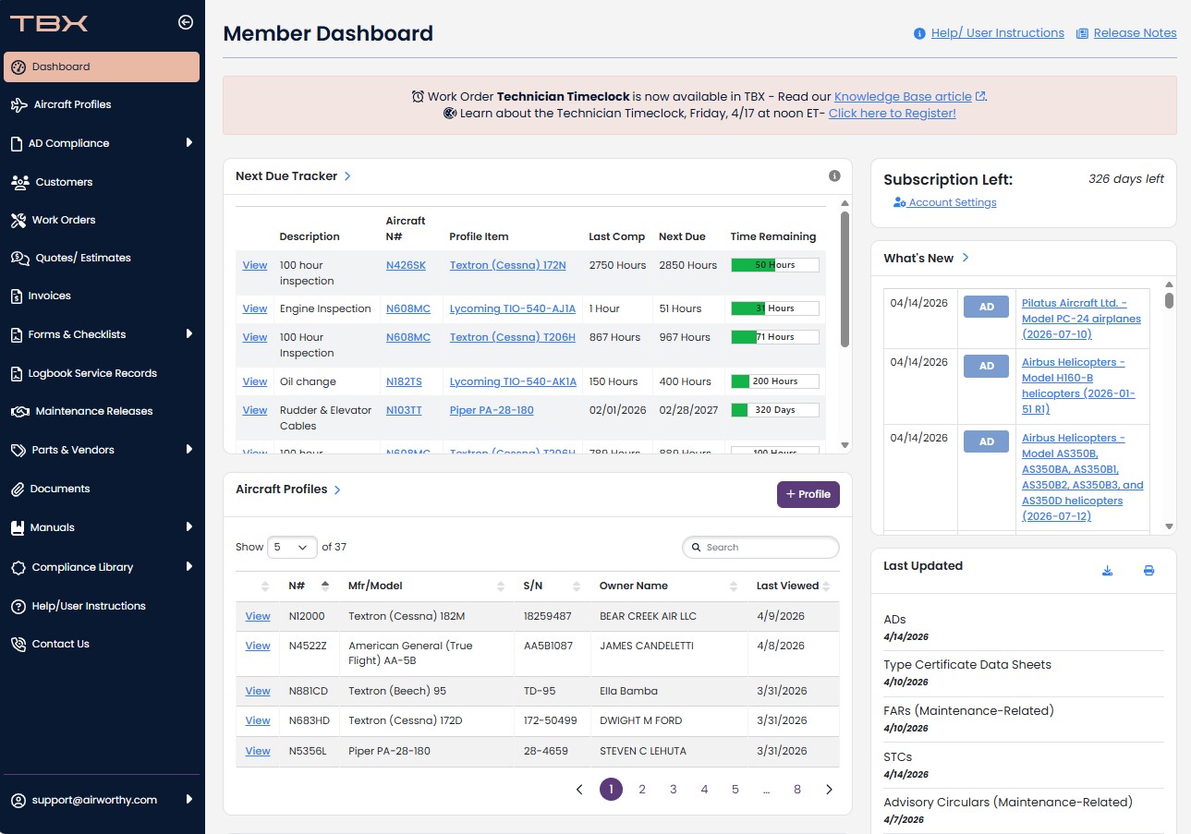Open Quotes/ Estimates in the sidebar

click(83, 258)
